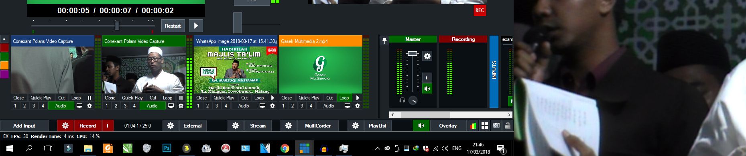Click monitor icon on Gasek Multimedia input
The height and width of the screenshot is (156, 746).
[x=348, y=106]
